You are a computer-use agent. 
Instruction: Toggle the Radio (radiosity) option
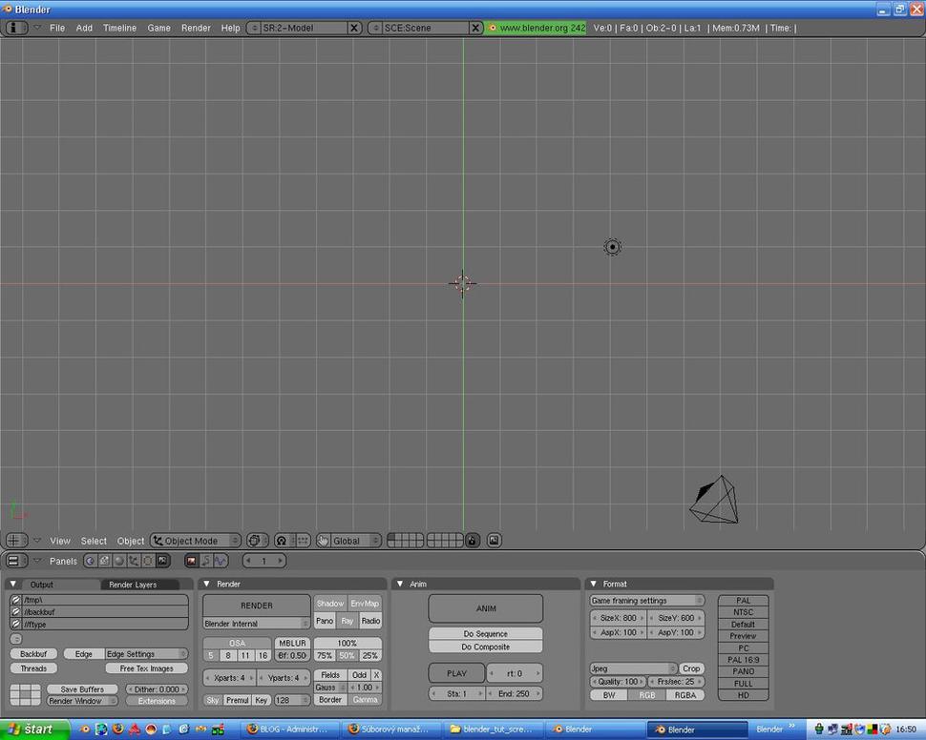tap(370, 621)
